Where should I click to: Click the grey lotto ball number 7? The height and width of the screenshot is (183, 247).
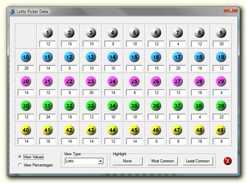(178, 33)
